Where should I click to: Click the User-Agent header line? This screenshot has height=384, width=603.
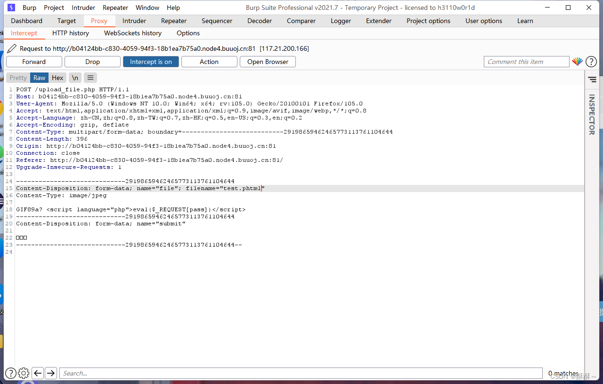(189, 104)
